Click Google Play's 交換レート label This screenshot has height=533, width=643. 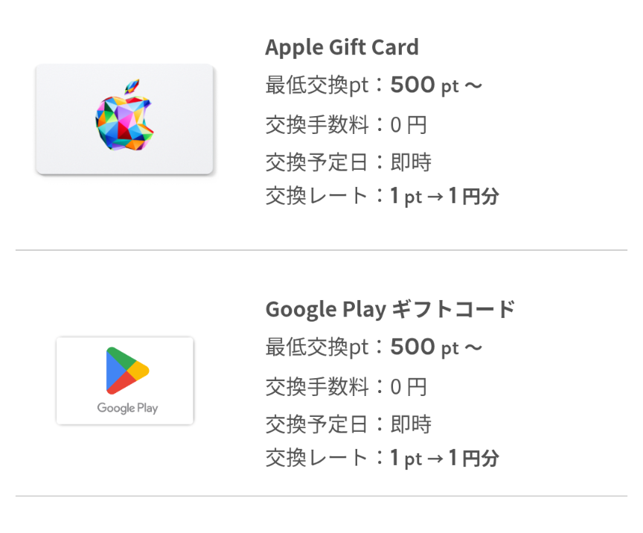(317, 458)
